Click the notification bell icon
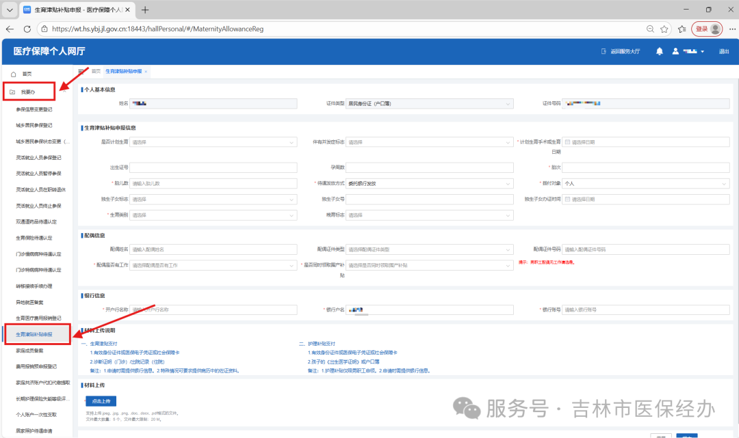The image size is (739, 438). point(660,51)
